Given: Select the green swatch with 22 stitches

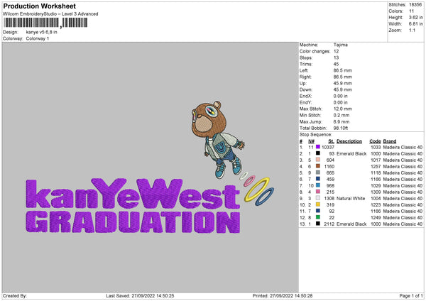Looking at the screenshot, I should (x=318, y=217).
